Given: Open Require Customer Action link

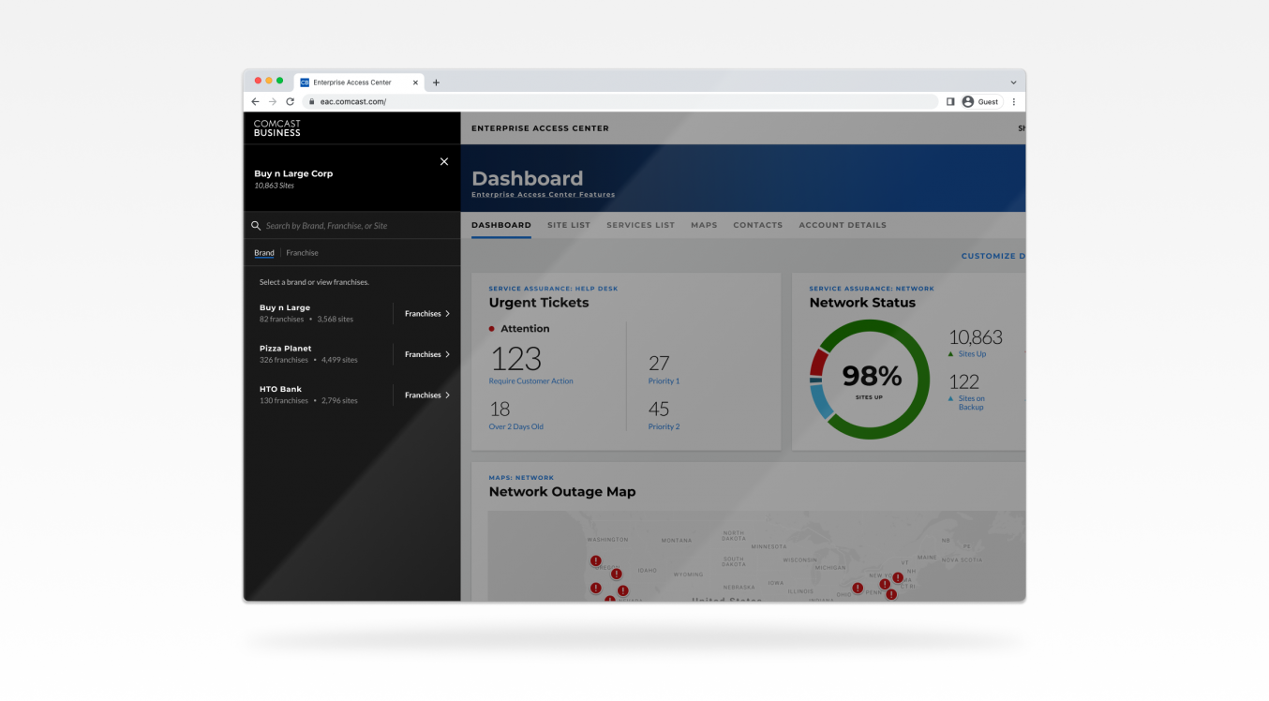Looking at the screenshot, I should point(530,381).
